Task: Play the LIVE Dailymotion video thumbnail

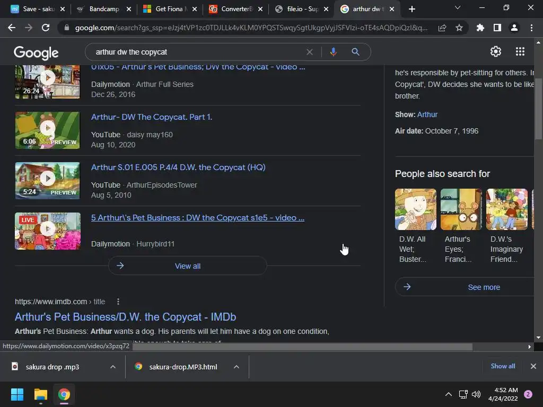Action: pos(47,231)
